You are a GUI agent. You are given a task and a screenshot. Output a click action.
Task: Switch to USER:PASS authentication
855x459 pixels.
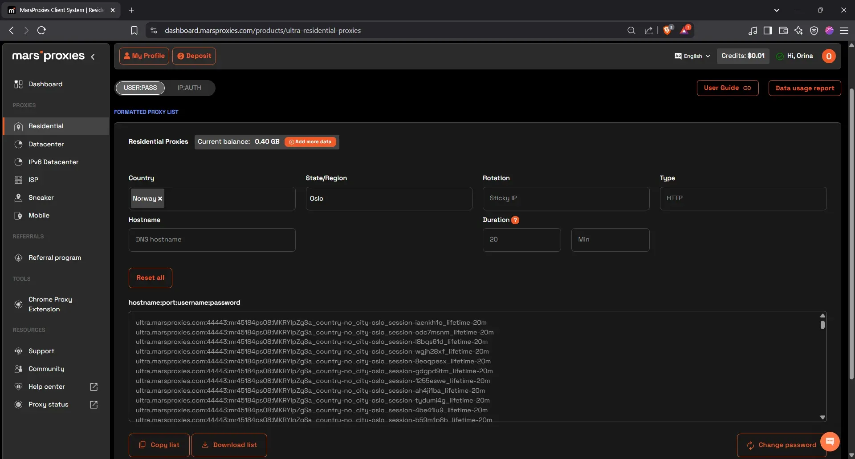click(140, 88)
